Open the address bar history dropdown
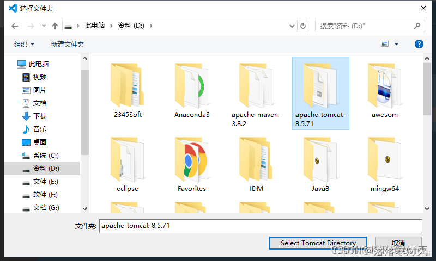This screenshot has width=436, height=261. 292,26
